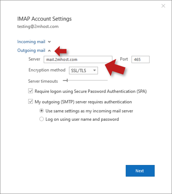This screenshot has width=172, height=194.
Task: Uncheck My outgoing SMTP server requires authentication
Action: tap(31, 102)
